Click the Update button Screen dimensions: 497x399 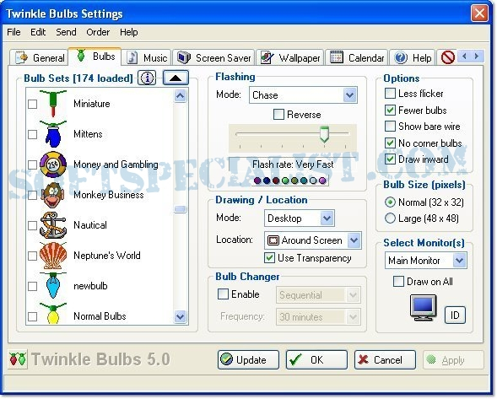(248, 359)
